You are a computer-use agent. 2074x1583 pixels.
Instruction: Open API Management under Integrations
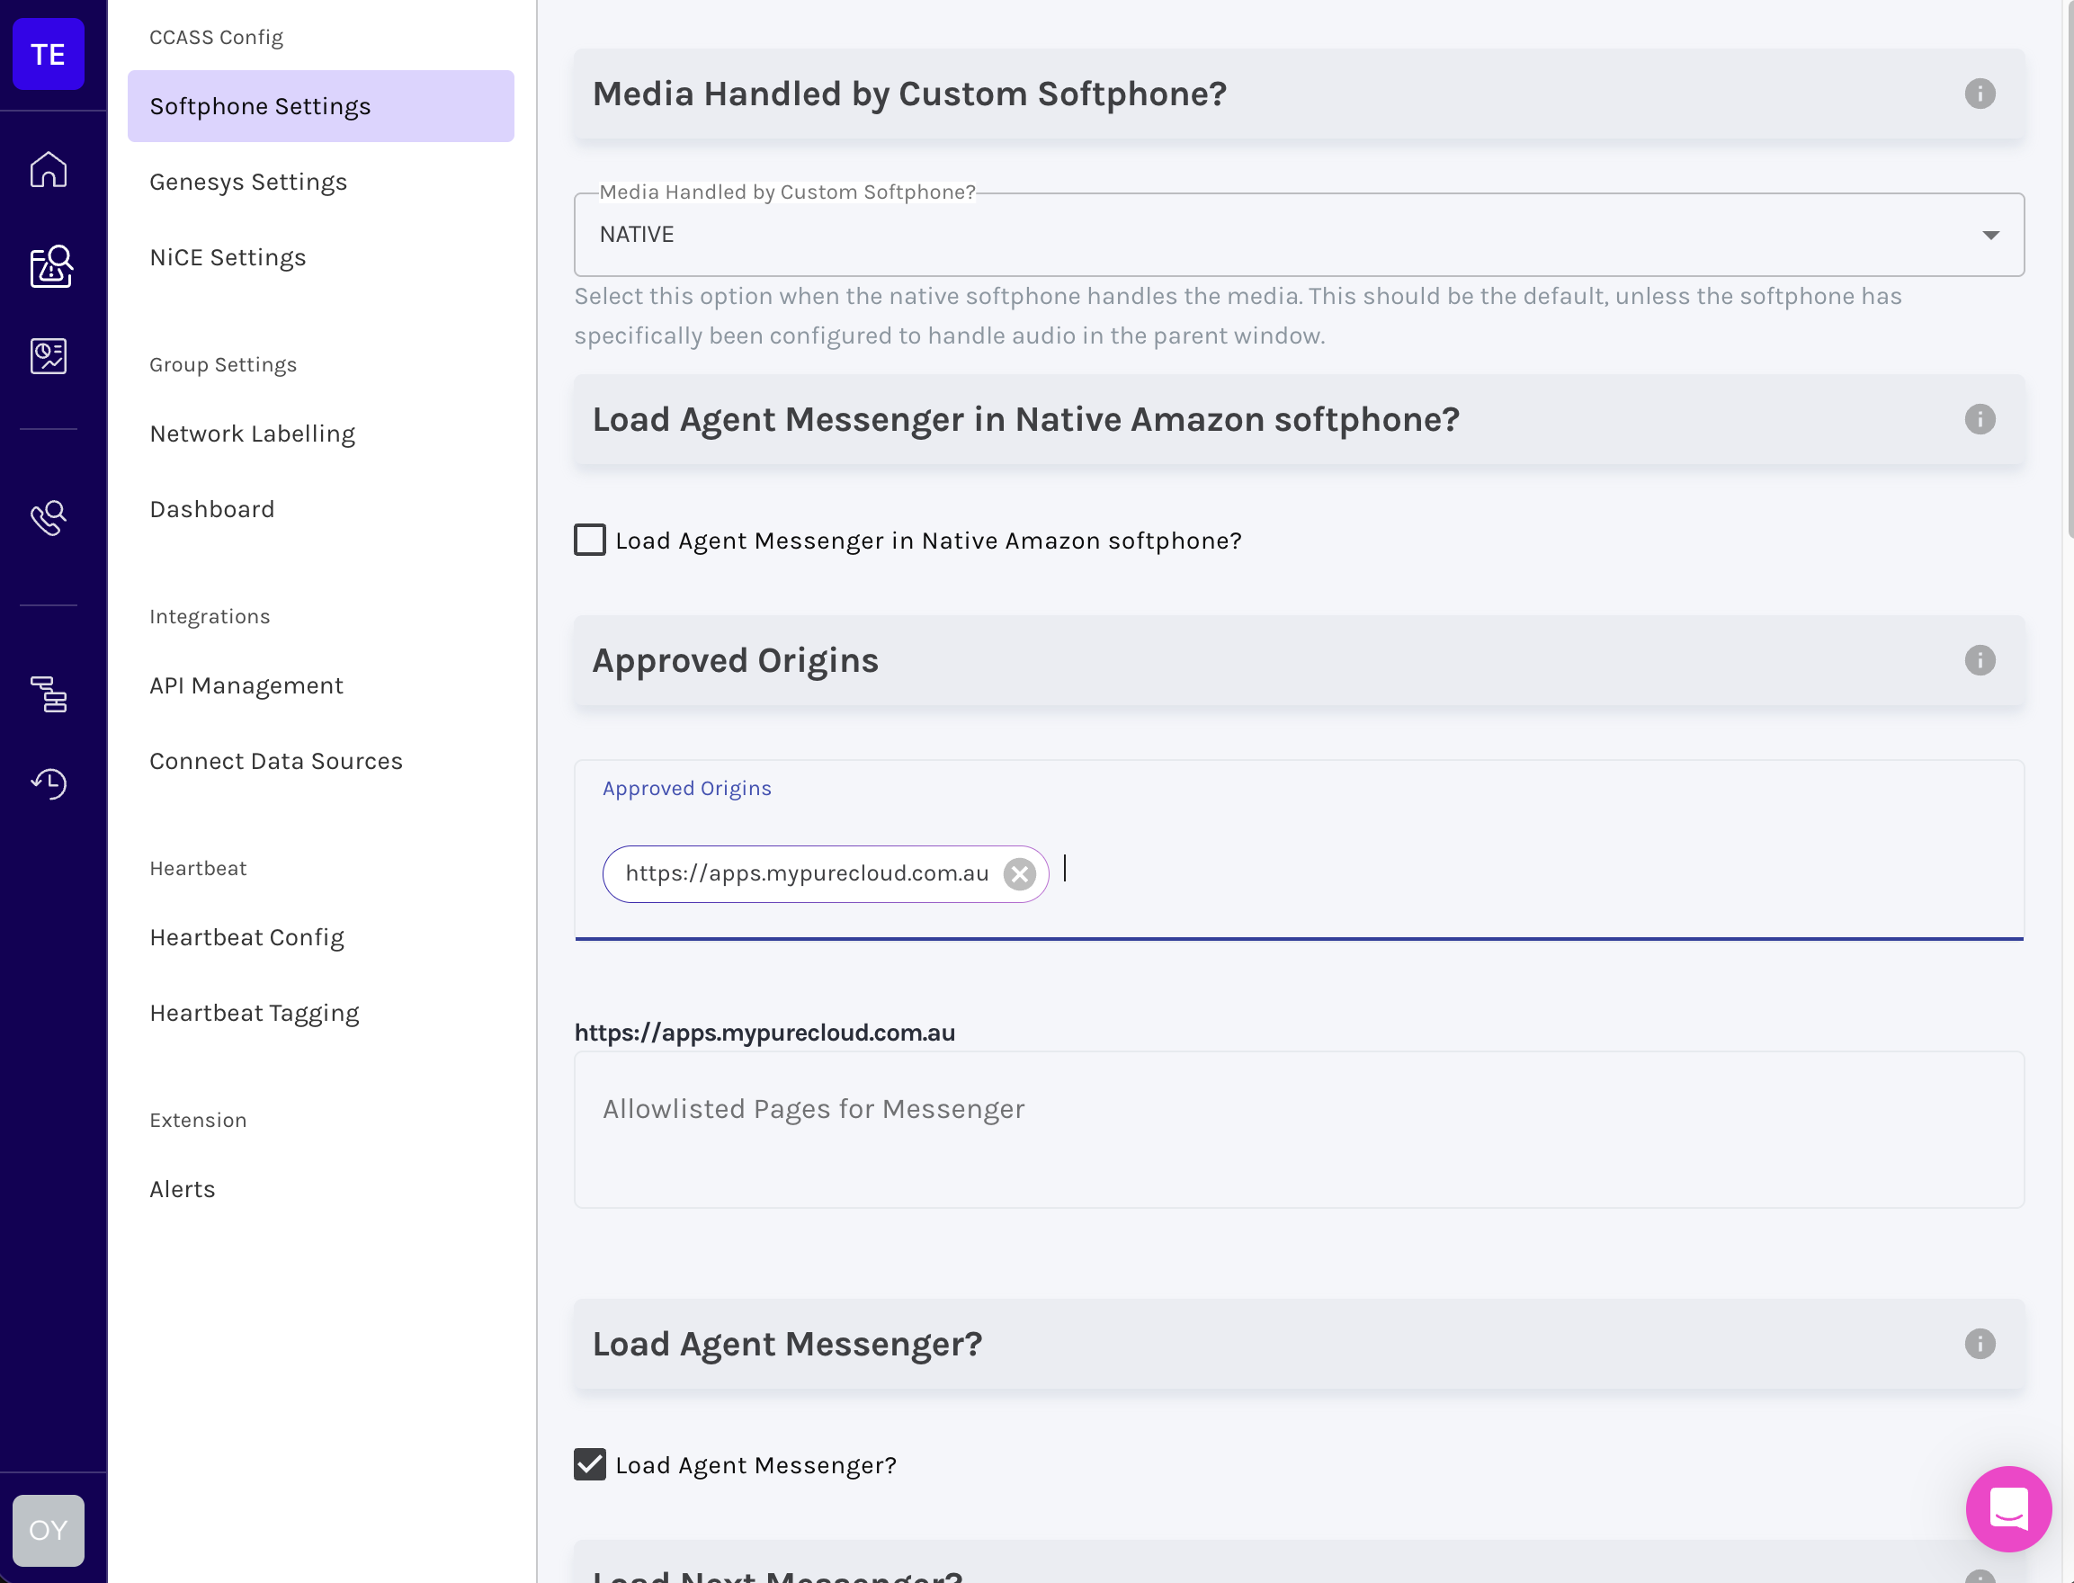pyautogui.click(x=246, y=685)
